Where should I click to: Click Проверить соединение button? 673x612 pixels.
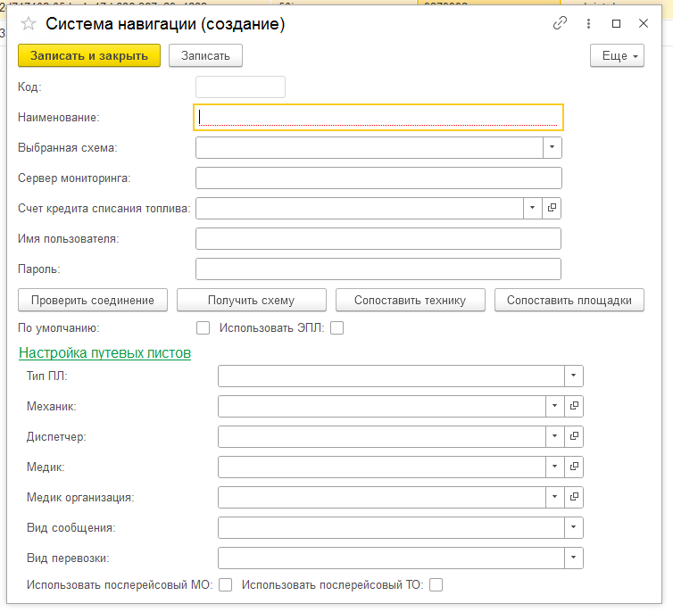[93, 301]
